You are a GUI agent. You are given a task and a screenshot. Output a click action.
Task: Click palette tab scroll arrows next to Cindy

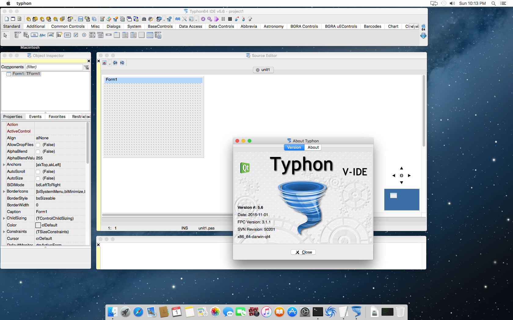click(x=414, y=27)
